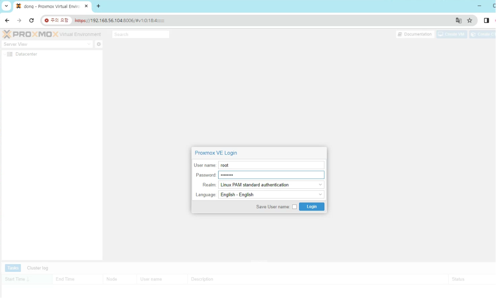
Task: Open the tab search dropdown arrow
Action: [7, 6]
